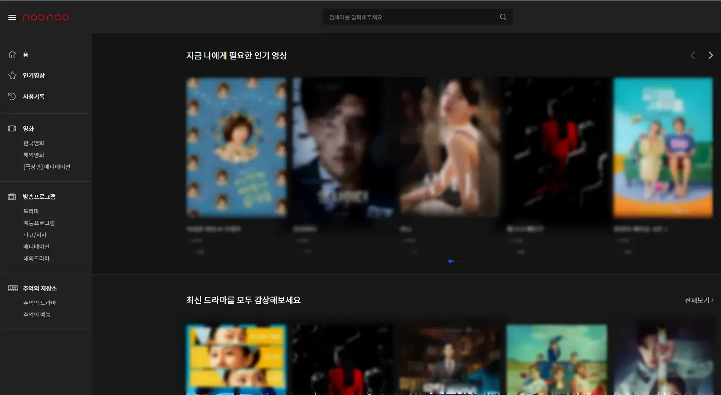Select the 영화 category heading
721x395 pixels.
pos(28,128)
